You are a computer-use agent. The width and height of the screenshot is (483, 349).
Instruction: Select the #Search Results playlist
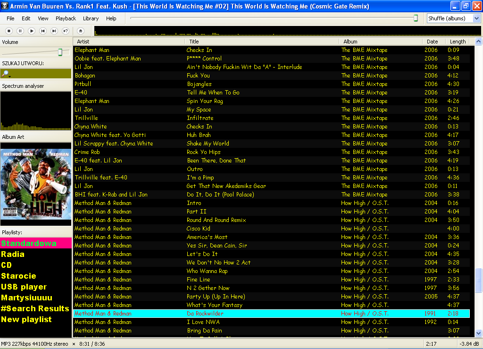36,308
